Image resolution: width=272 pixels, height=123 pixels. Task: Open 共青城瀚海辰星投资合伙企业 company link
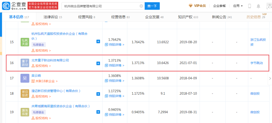click(60, 106)
